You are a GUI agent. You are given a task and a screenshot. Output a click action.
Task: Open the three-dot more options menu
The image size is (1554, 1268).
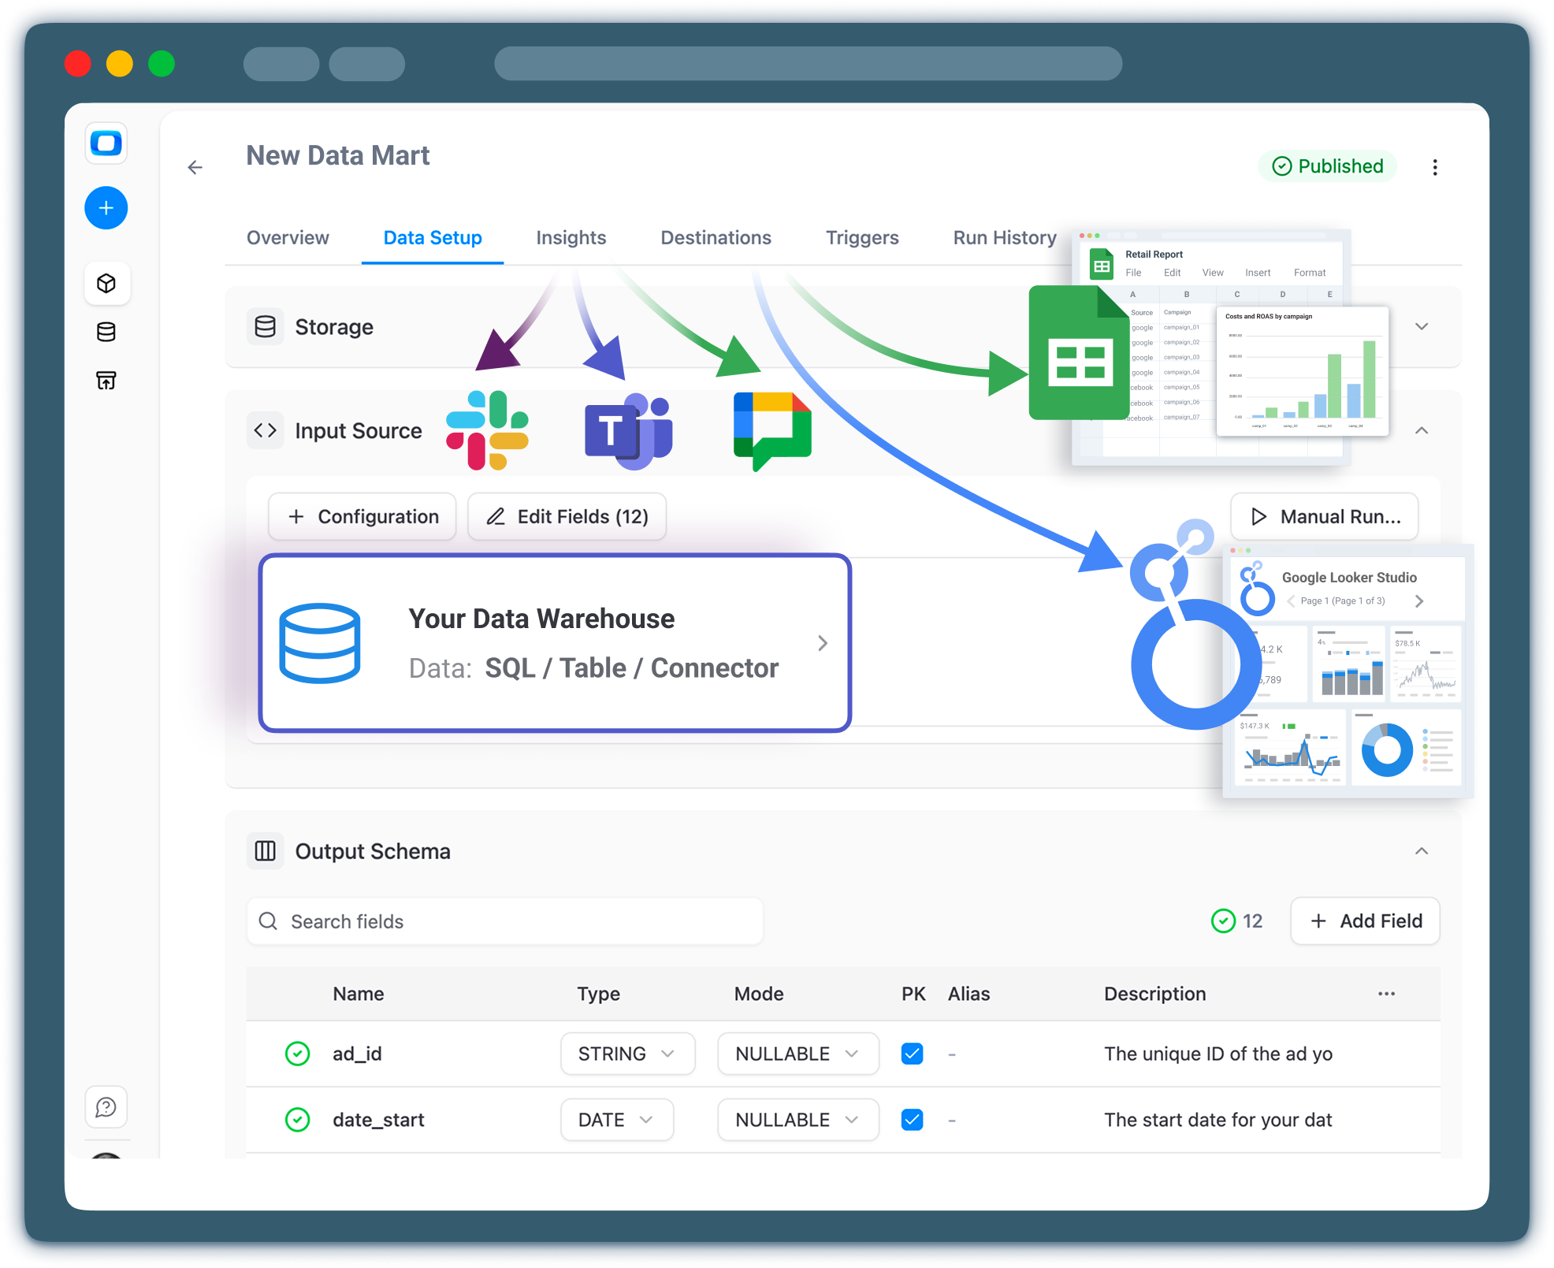[1434, 167]
